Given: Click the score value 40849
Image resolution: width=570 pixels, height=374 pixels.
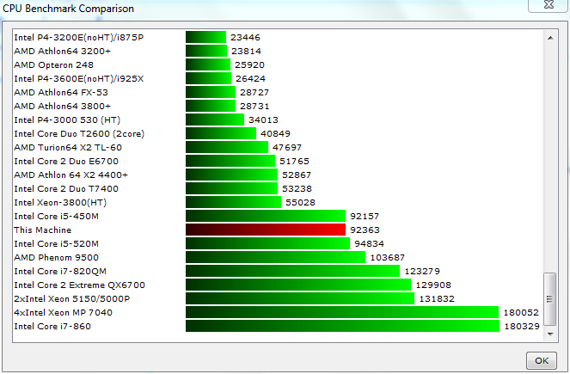Looking at the screenshot, I should [x=275, y=134].
